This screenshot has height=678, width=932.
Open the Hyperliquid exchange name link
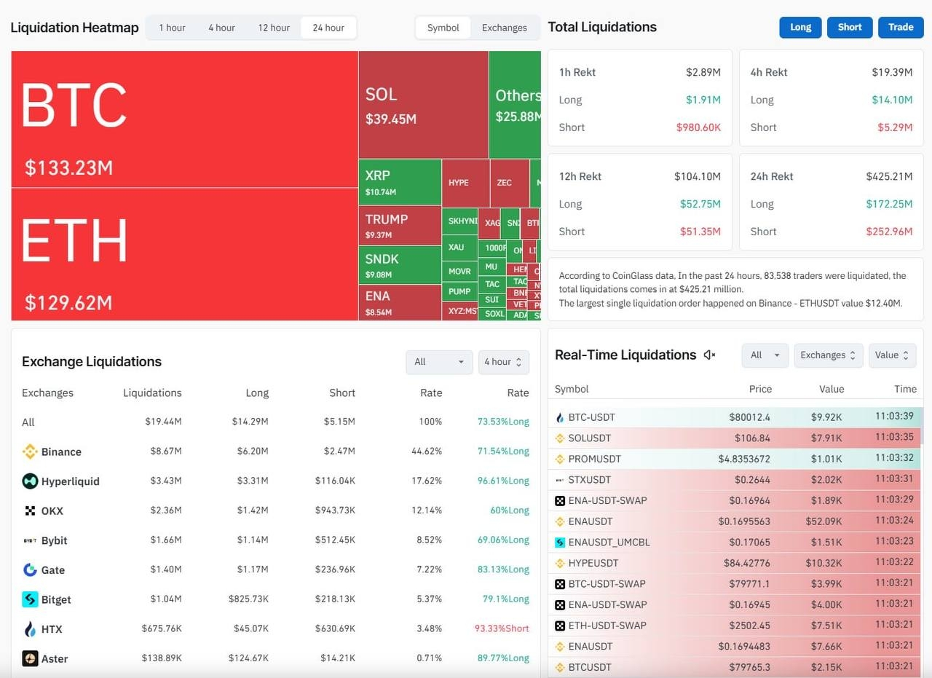coord(71,481)
